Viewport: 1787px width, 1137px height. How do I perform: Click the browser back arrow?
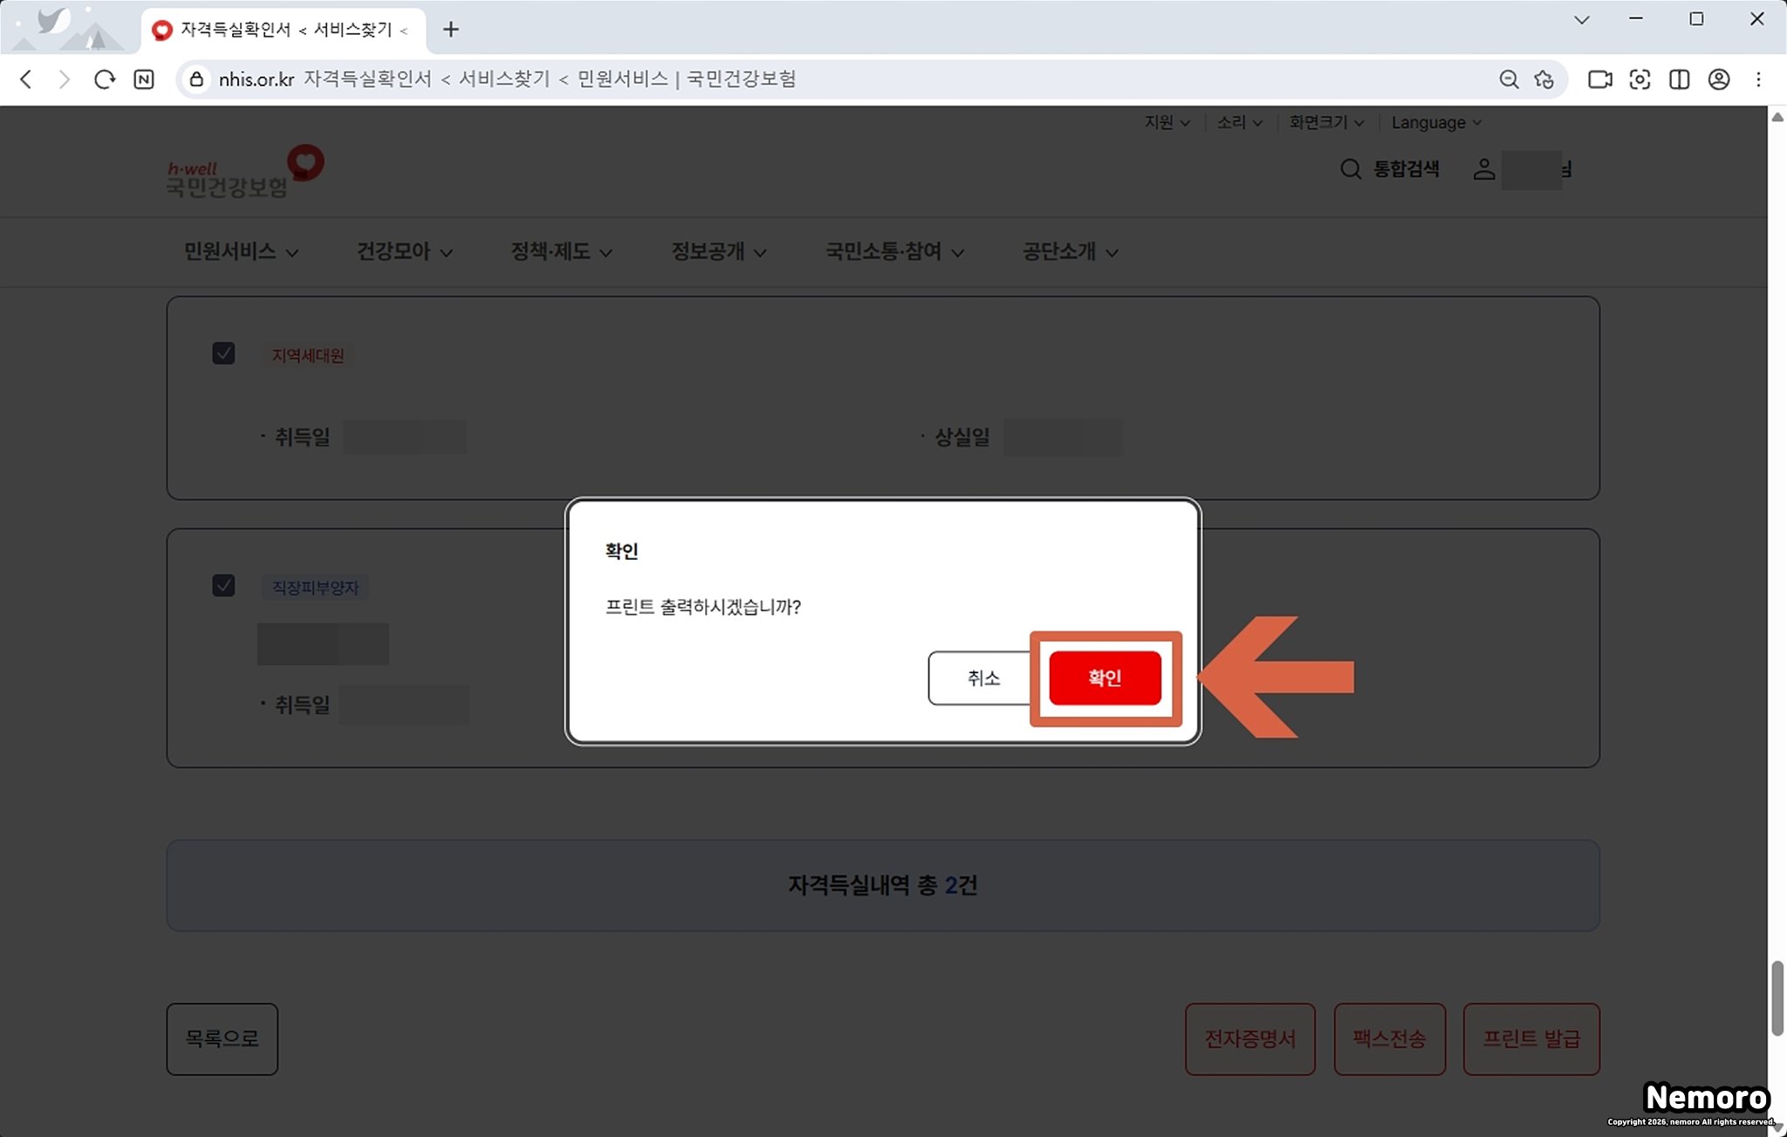[x=26, y=79]
